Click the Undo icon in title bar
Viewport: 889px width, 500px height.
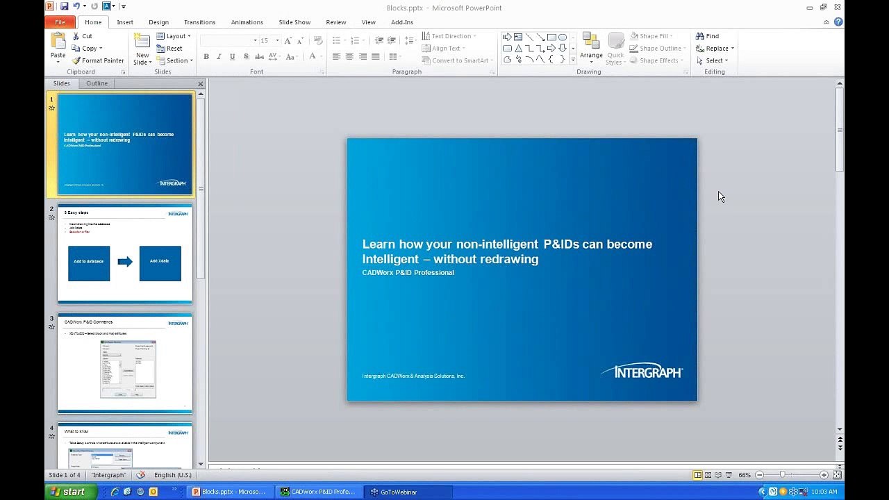(76, 6)
